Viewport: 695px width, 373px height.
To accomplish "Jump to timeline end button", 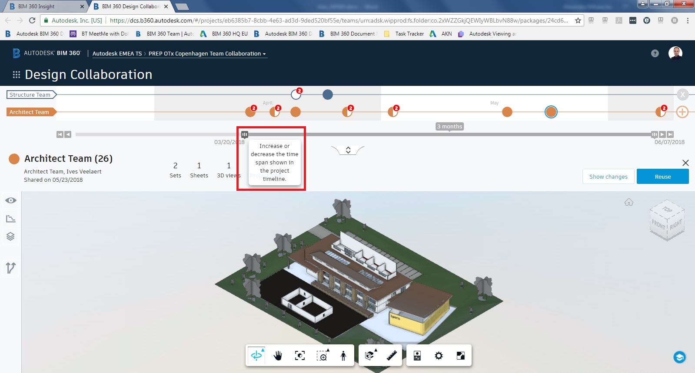I will click(670, 134).
